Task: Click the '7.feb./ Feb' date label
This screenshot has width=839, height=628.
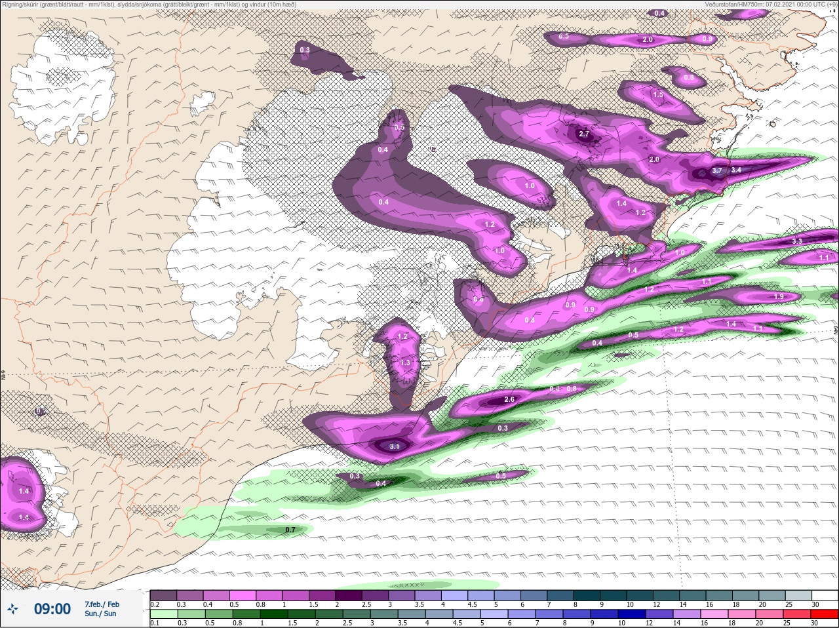Action: coord(102,604)
